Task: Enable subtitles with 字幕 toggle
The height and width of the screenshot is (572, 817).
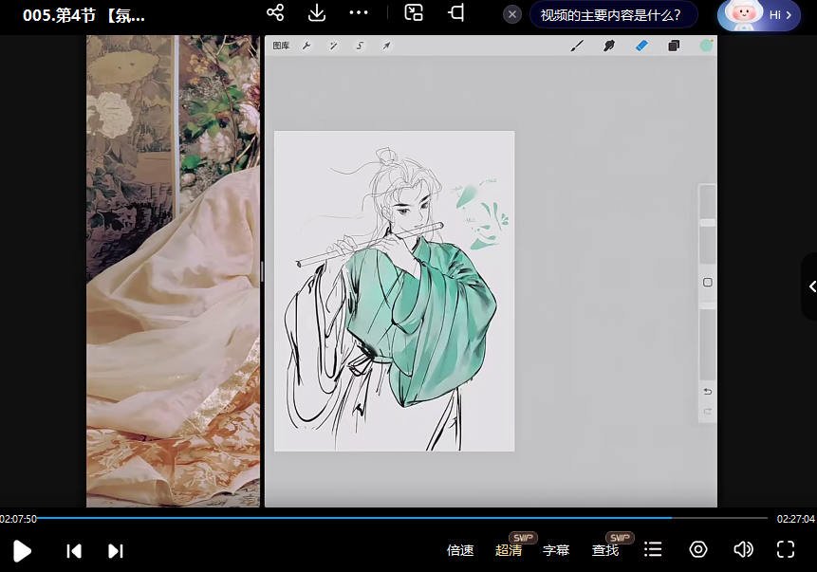Action: pyautogui.click(x=557, y=549)
